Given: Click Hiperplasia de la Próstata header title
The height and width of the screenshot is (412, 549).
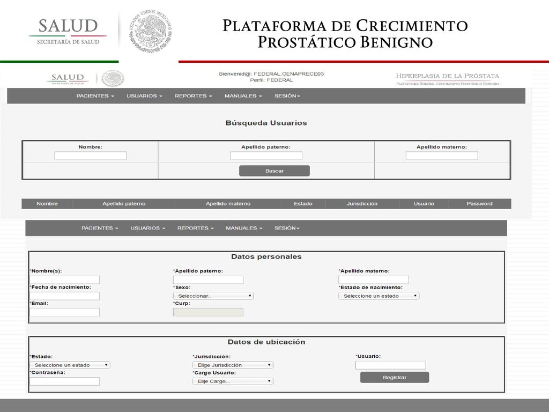Looking at the screenshot, I should tap(448, 76).
